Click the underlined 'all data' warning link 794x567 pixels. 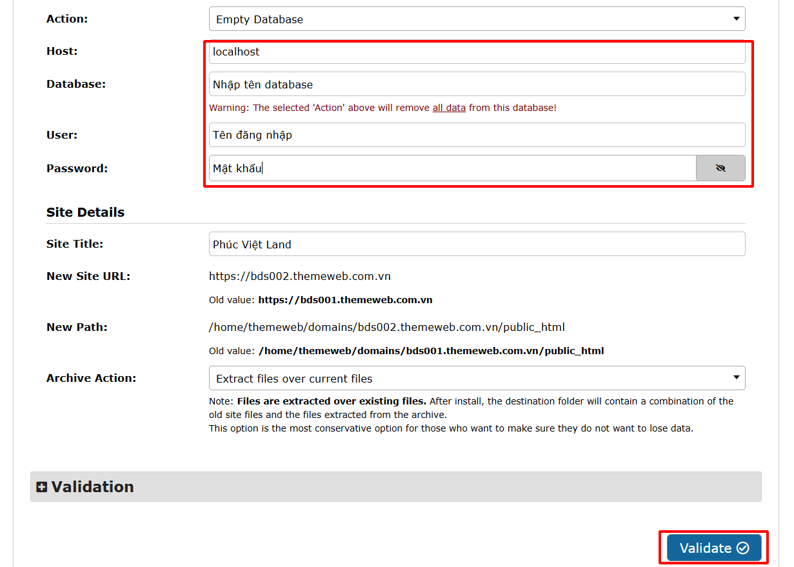pos(449,108)
